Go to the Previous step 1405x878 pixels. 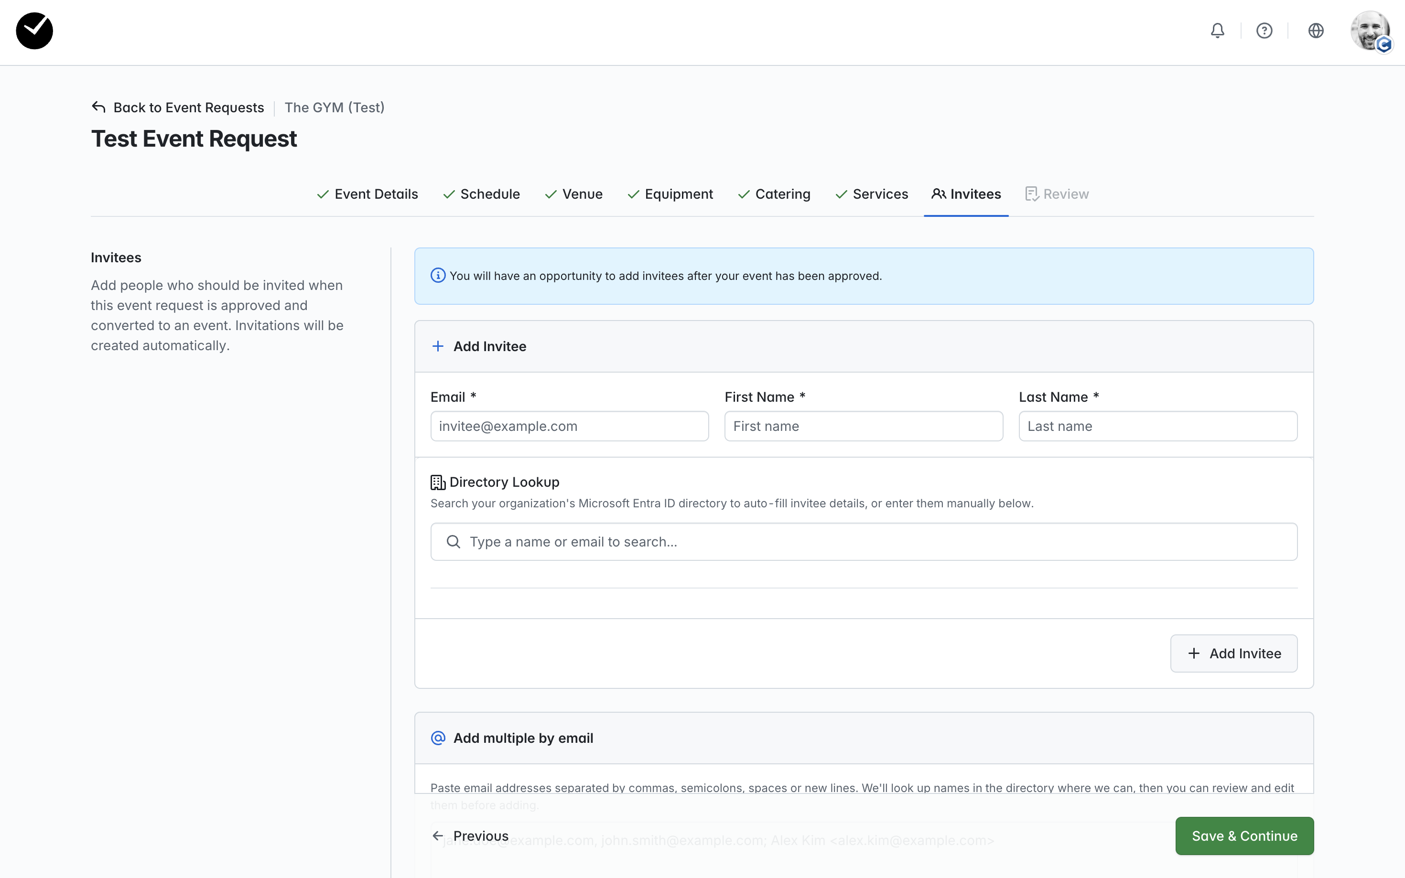(x=470, y=836)
